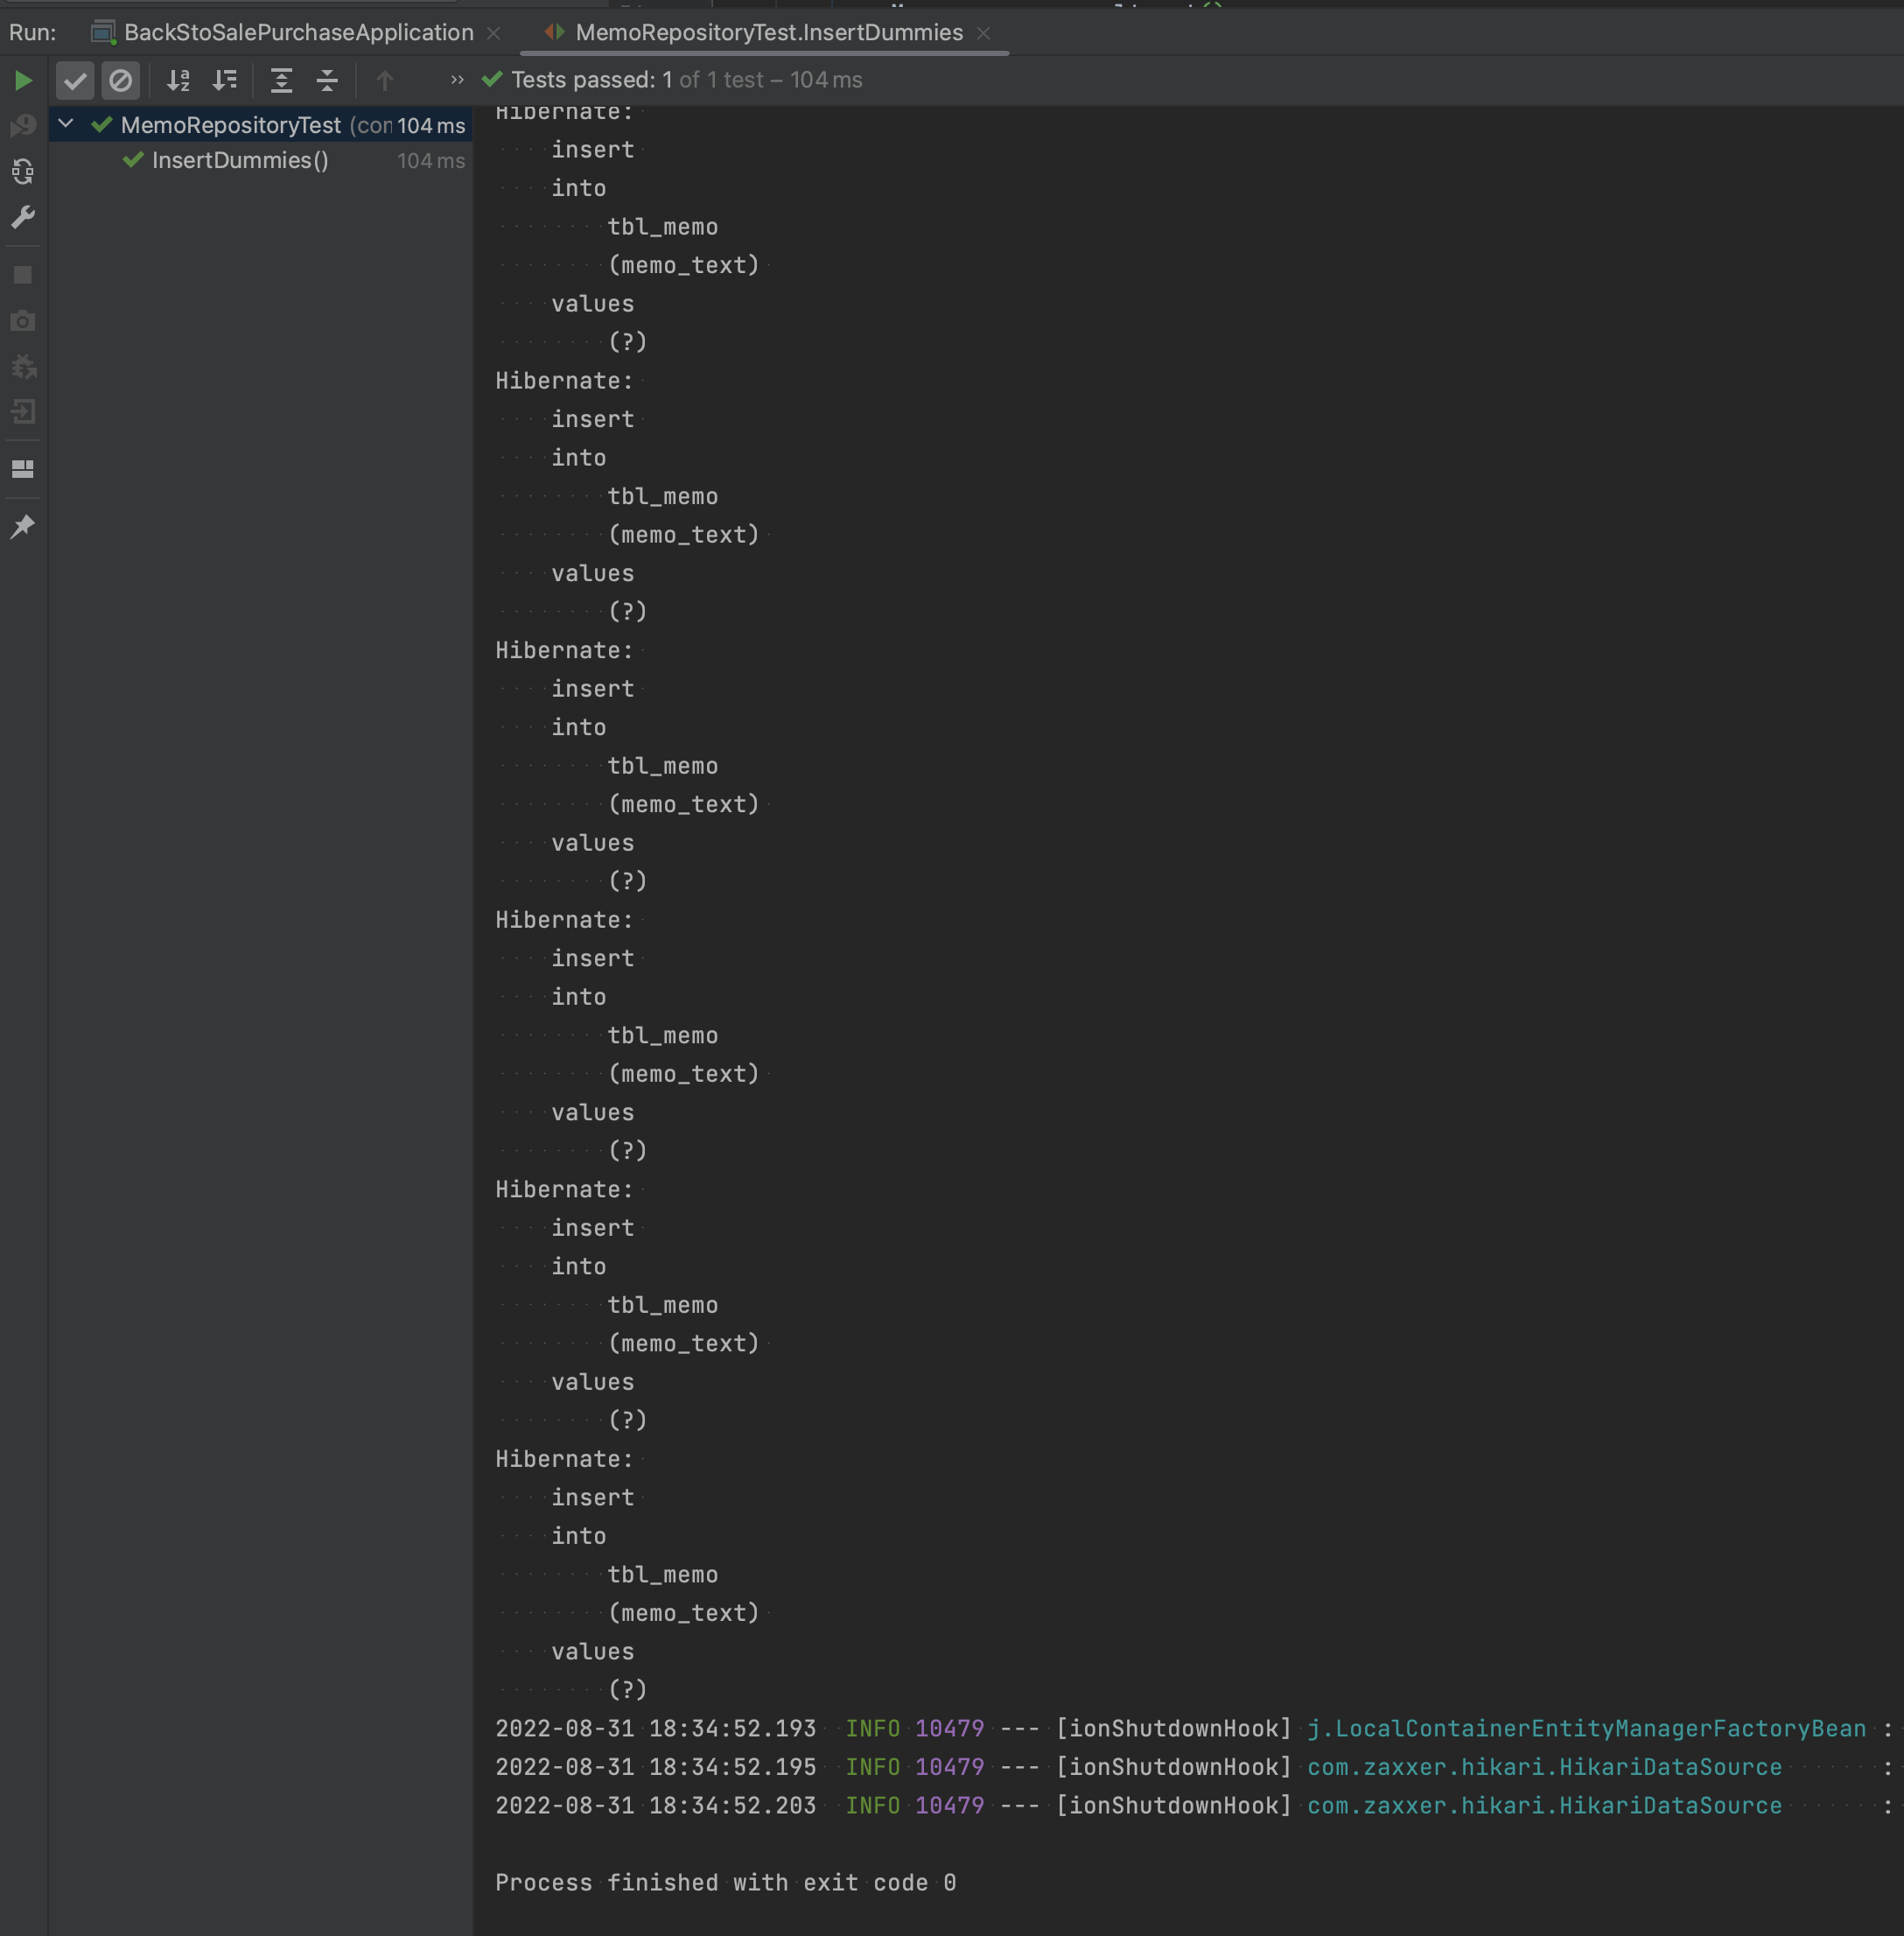Collapse the MemoRepositoryTest tree node

pos(66,124)
